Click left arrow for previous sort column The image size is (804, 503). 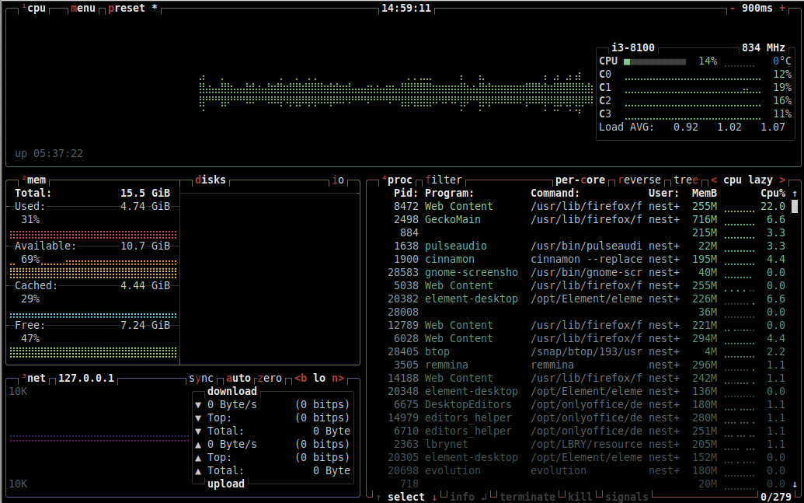tap(714, 180)
